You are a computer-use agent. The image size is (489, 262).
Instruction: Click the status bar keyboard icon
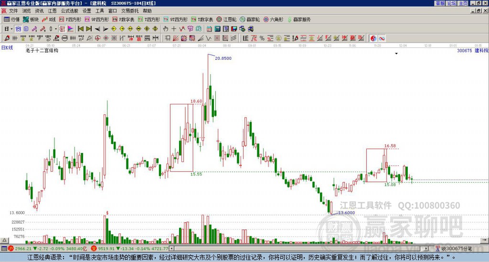(3, 249)
